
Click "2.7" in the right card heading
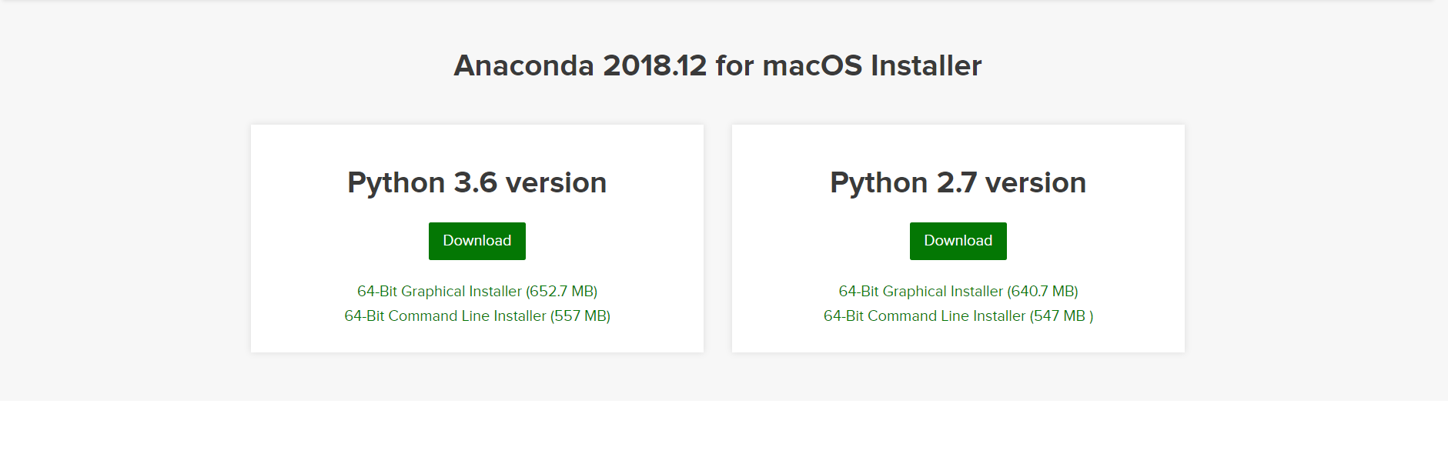[x=956, y=183]
